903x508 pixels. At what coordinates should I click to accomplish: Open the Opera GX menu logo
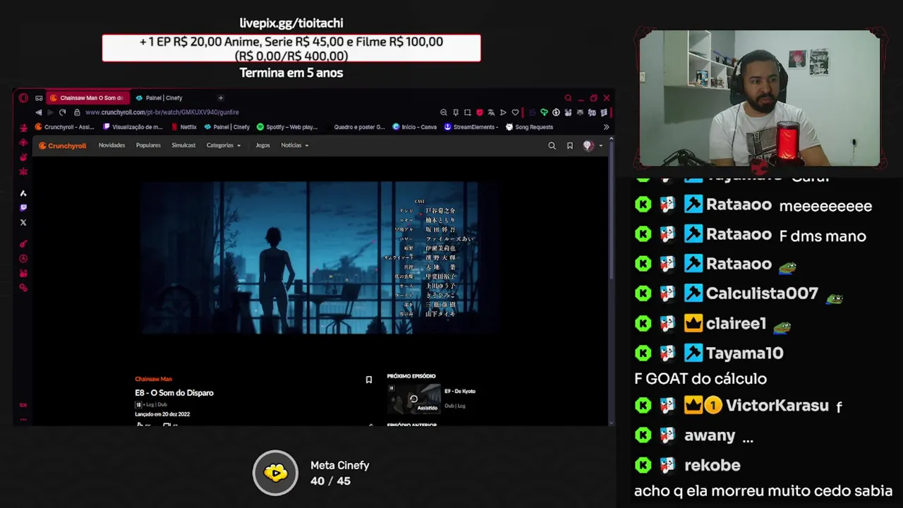pos(23,98)
